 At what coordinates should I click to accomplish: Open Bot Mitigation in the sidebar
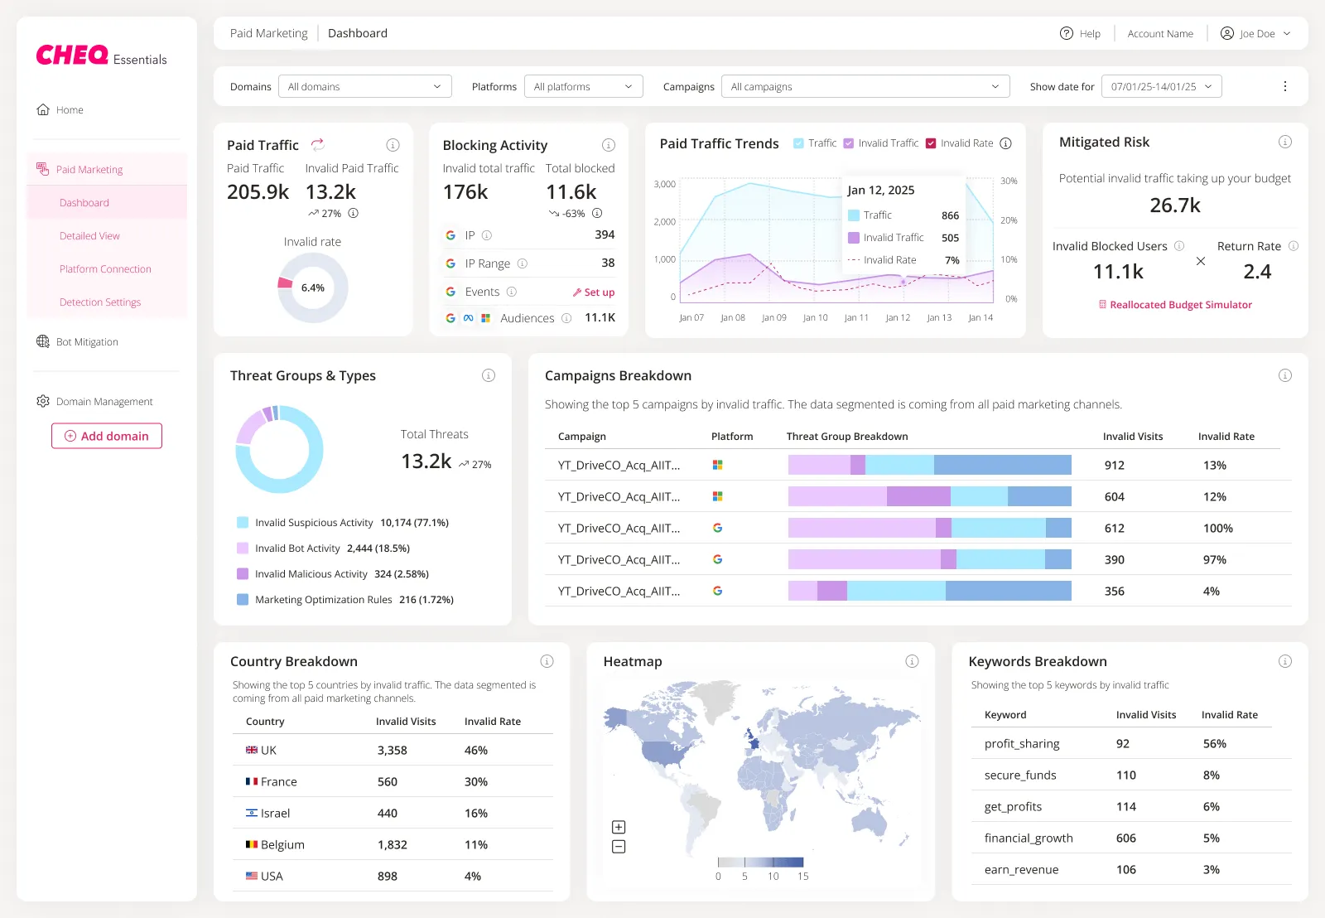[87, 341]
